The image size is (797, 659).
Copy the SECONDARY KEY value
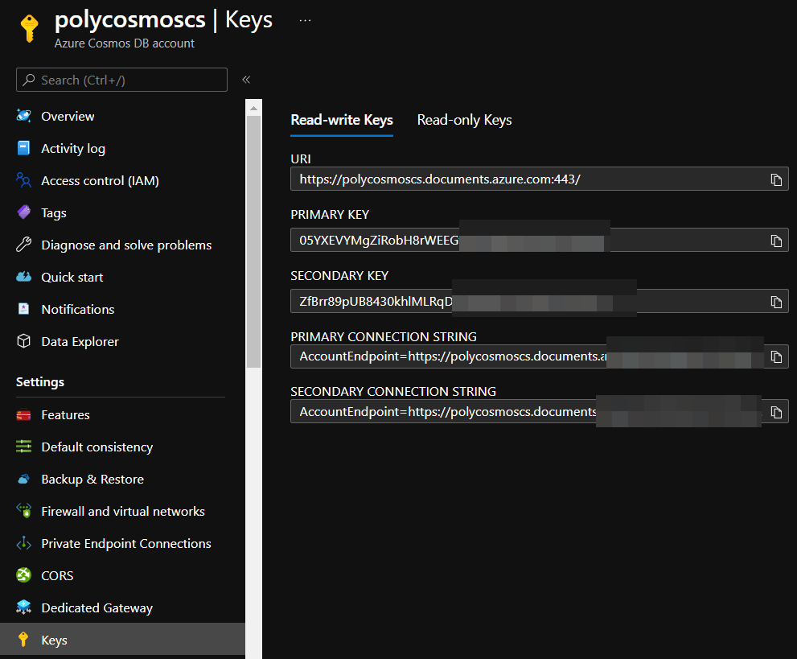point(776,302)
